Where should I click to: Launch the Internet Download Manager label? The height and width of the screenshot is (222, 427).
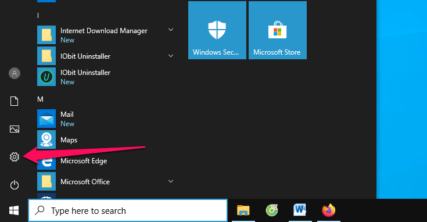point(104,31)
